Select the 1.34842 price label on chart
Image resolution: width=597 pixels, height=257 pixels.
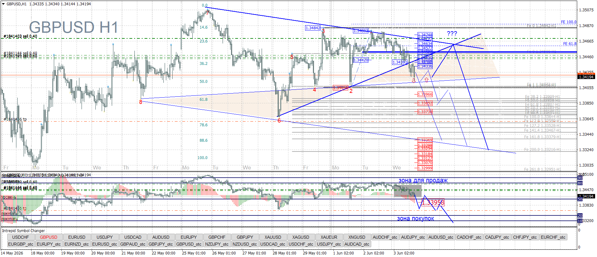tap(313, 28)
